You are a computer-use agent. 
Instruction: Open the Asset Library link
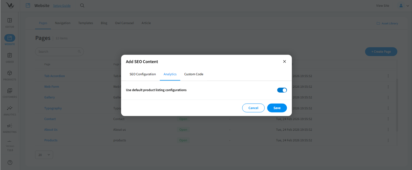click(x=387, y=23)
